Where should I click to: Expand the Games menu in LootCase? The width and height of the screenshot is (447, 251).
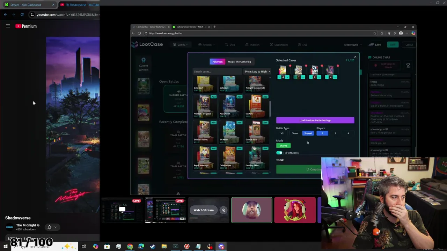[181, 45]
